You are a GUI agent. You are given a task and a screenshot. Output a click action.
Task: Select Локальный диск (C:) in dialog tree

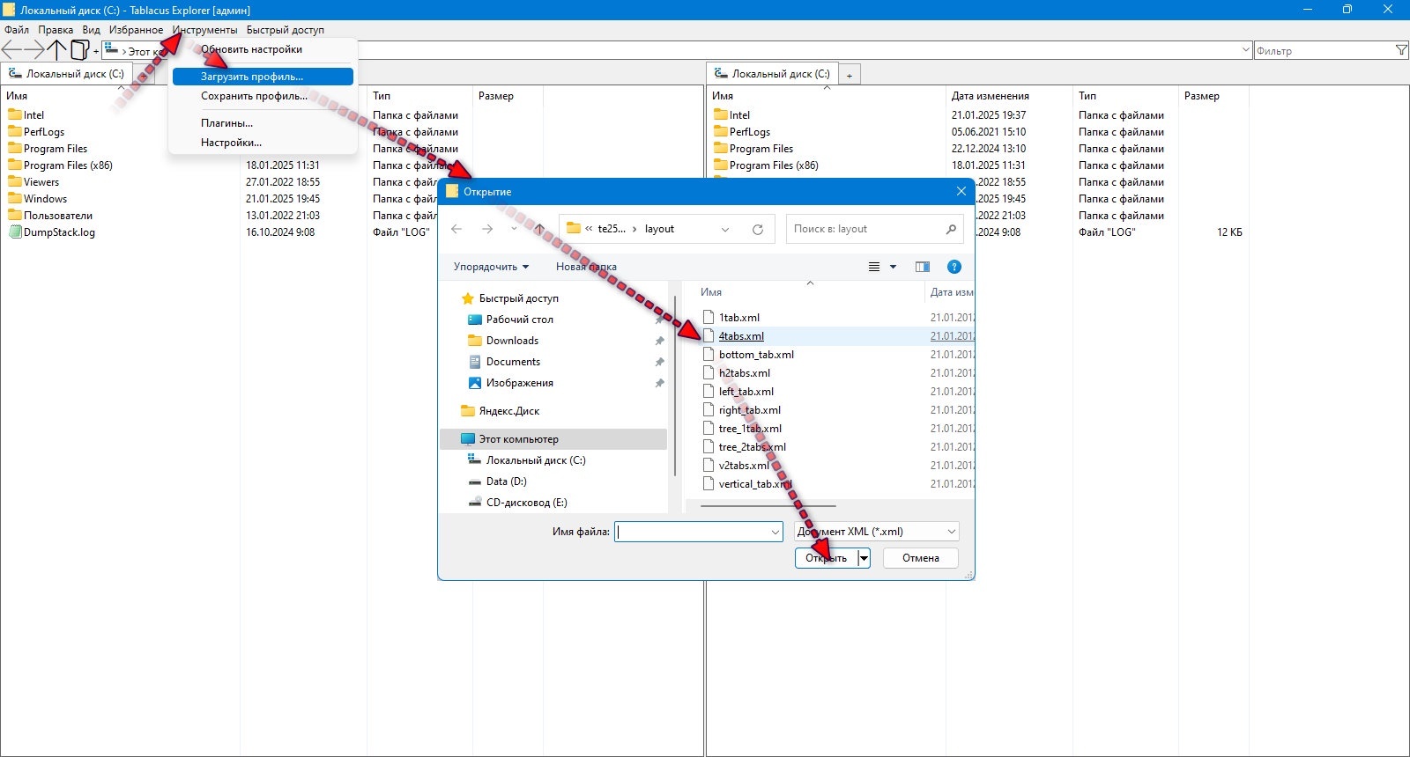tap(536, 460)
